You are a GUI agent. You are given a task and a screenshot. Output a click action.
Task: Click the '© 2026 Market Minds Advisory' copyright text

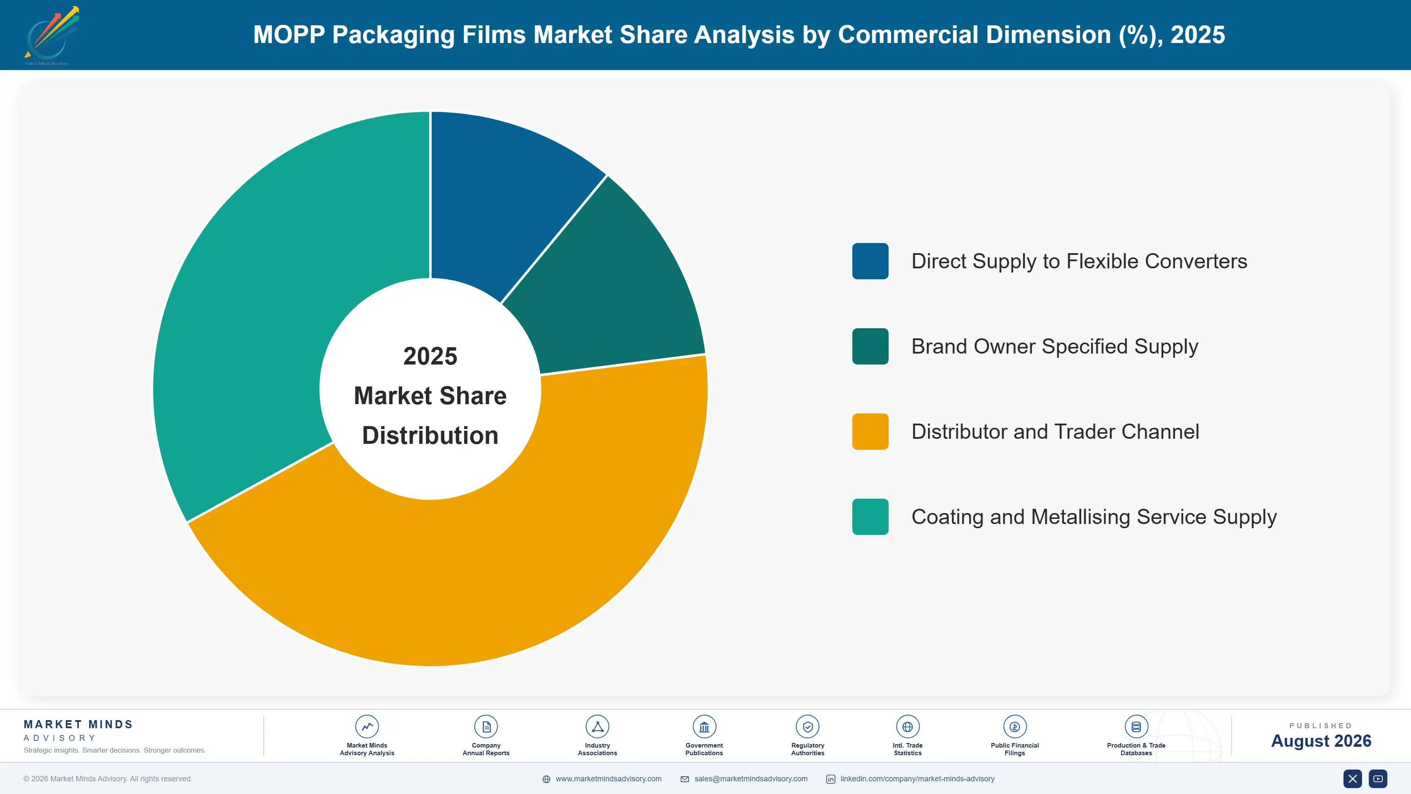(x=108, y=779)
